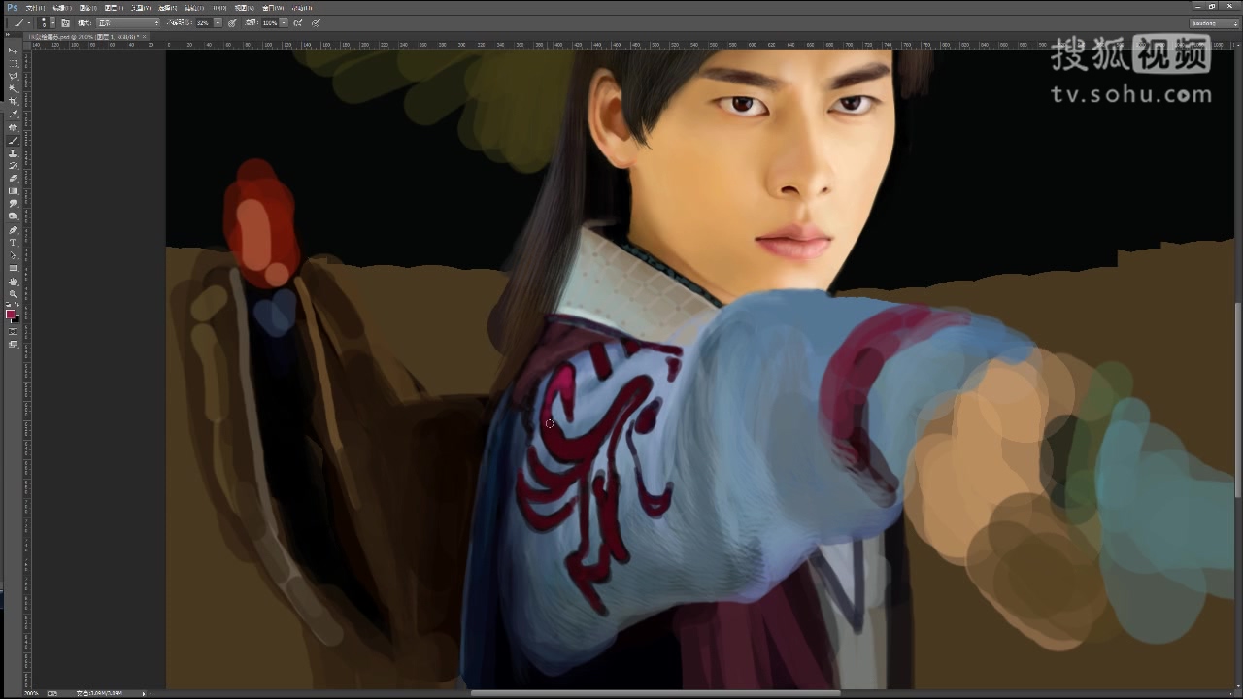1243x699 pixels.
Task: Open the opacity slider dropdown arrow
Action: (218, 22)
